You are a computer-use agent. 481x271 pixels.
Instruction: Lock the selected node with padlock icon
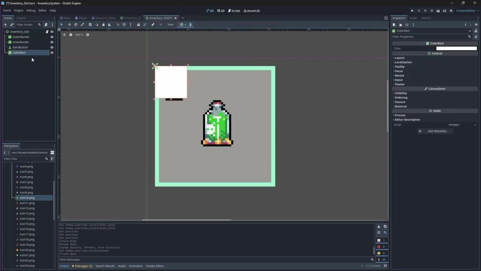[x=138, y=24]
